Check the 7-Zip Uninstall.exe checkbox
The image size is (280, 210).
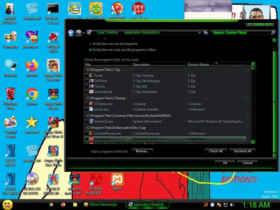87,92
